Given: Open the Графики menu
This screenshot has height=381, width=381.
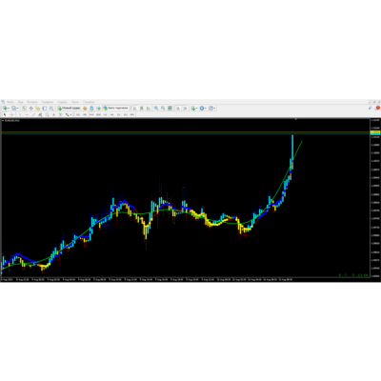Looking at the screenshot, I should pos(48,102).
